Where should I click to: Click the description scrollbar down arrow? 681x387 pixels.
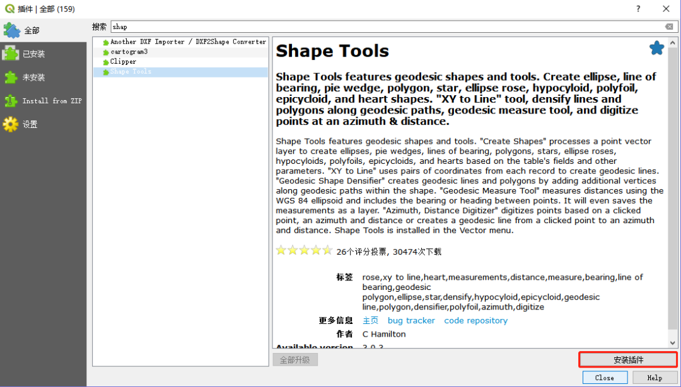(672, 343)
